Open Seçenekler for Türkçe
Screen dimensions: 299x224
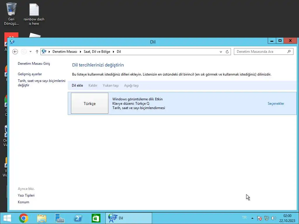pos(276,104)
